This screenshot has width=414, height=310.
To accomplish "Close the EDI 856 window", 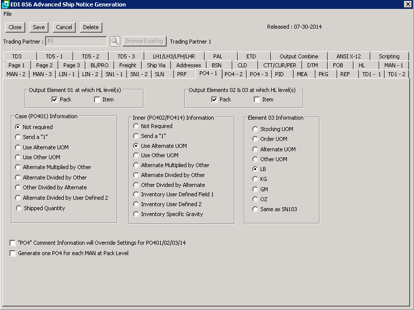I will tap(408, 4).
